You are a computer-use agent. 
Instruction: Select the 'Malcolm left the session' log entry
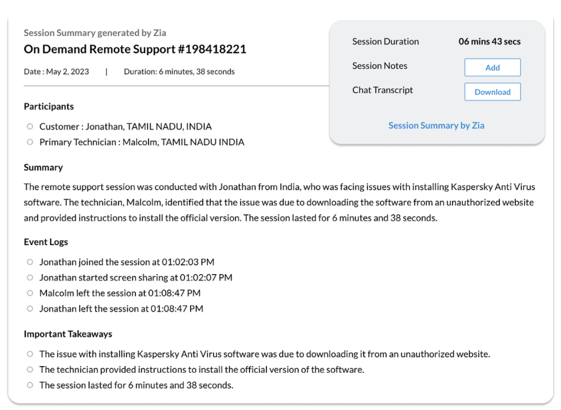point(120,293)
